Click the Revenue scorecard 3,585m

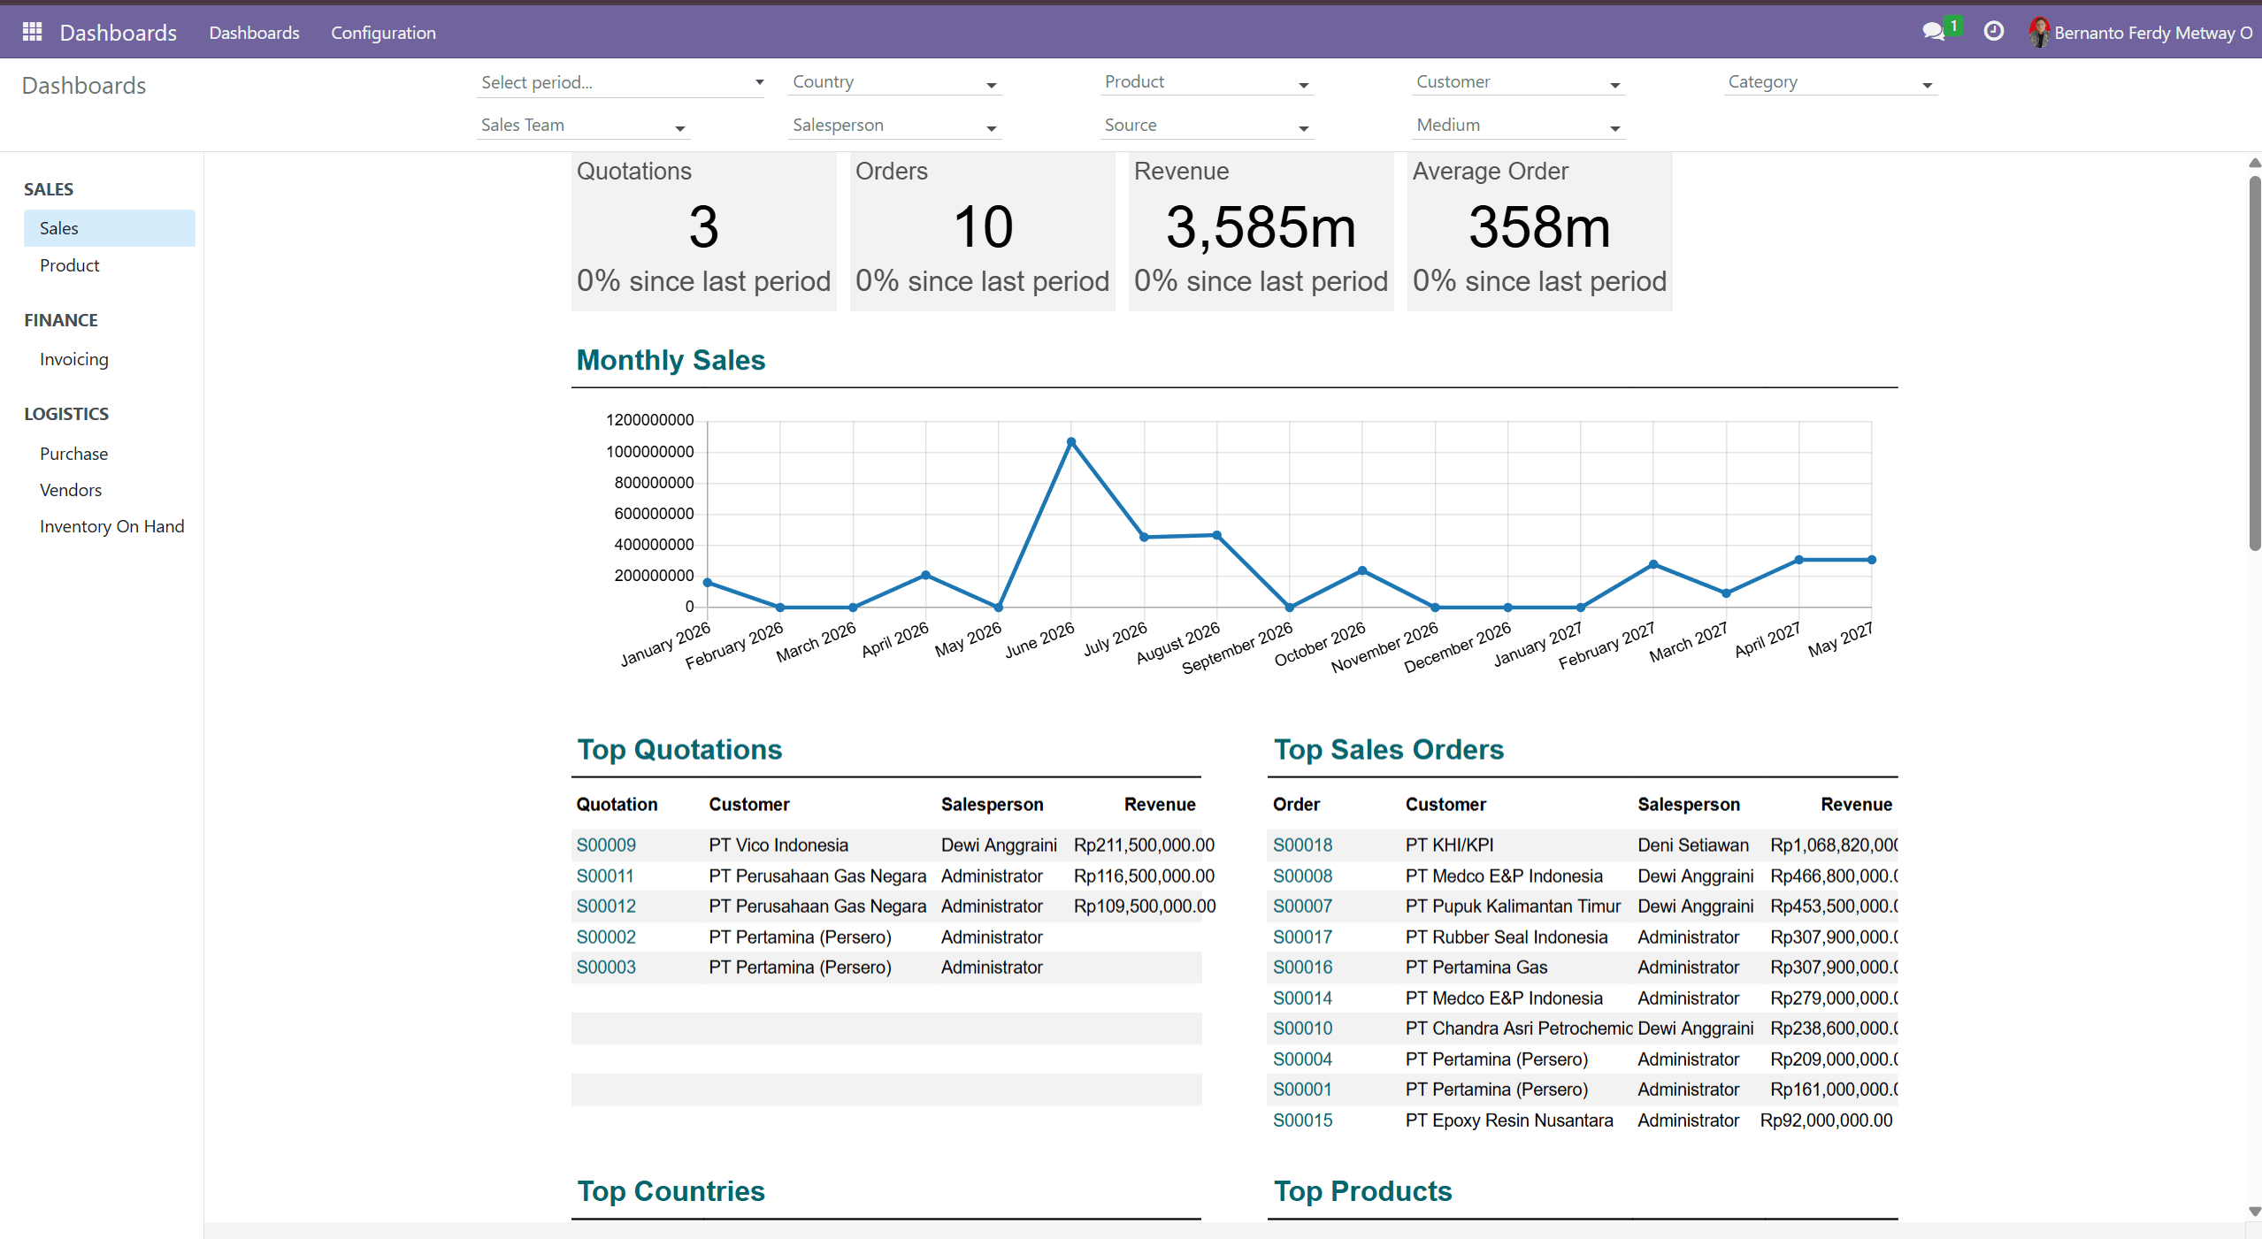(x=1261, y=227)
